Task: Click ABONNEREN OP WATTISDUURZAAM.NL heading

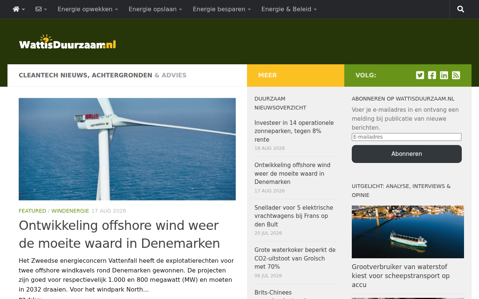Action: (403, 99)
